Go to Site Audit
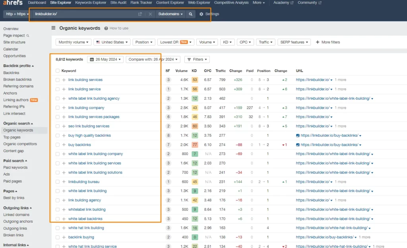407x248 pixels. coord(118,3)
